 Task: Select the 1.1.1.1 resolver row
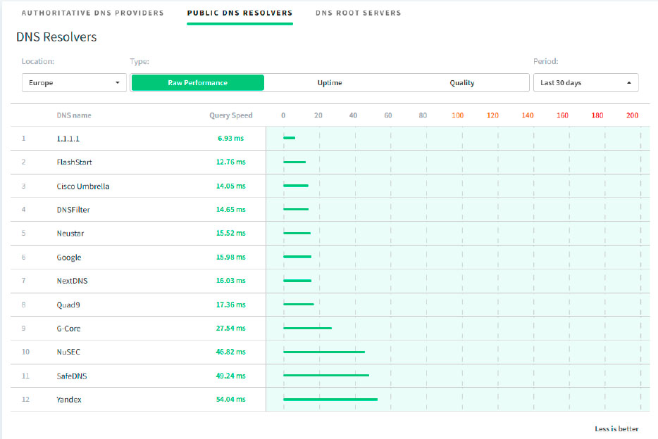click(x=330, y=138)
